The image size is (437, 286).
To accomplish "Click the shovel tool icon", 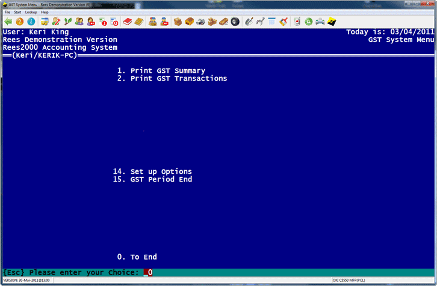I will 248,22.
